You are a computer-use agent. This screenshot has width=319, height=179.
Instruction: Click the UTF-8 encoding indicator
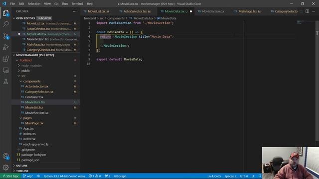244,176
